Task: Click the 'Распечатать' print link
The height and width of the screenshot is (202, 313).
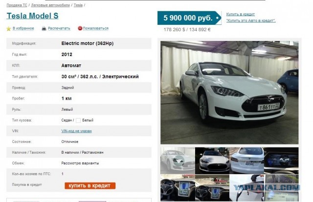Action: tap(59, 28)
